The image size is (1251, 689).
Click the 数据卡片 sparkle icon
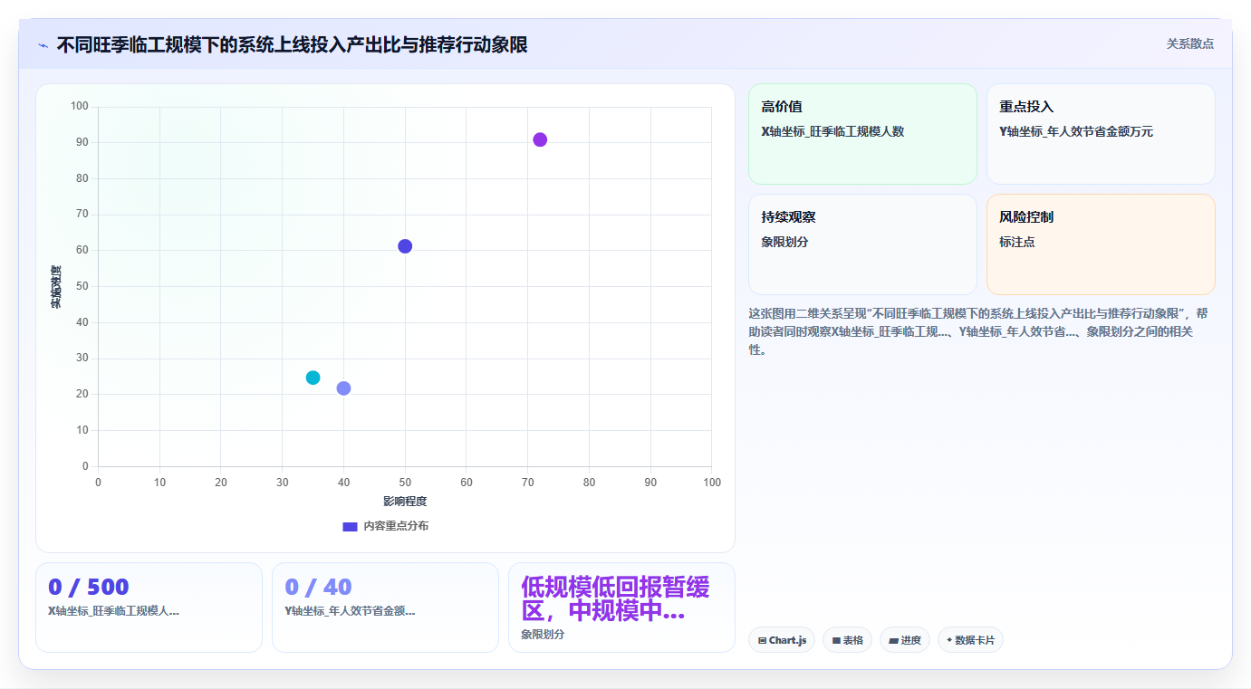click(949, 640)
